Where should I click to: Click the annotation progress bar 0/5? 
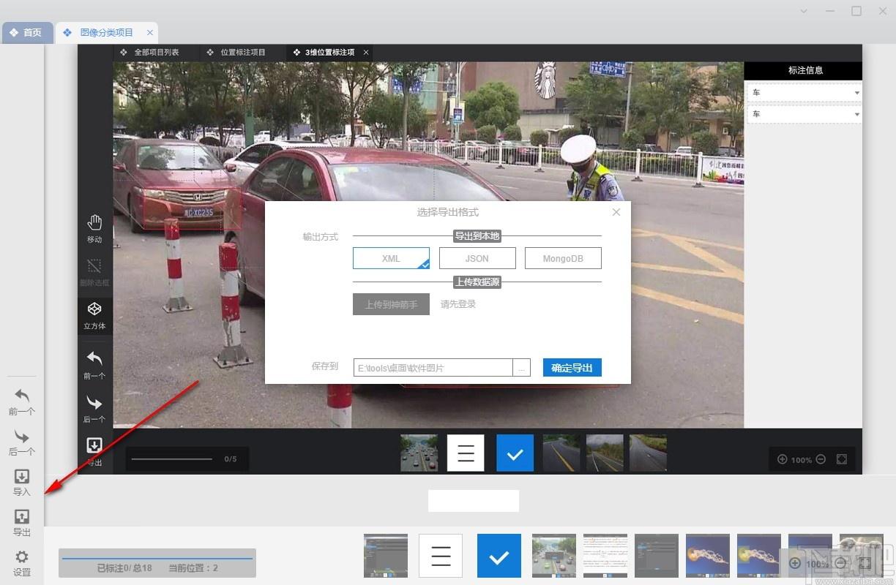point(187,458)
